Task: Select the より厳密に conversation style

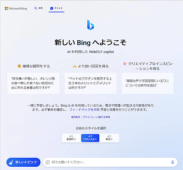Action: tap(109, 138)
